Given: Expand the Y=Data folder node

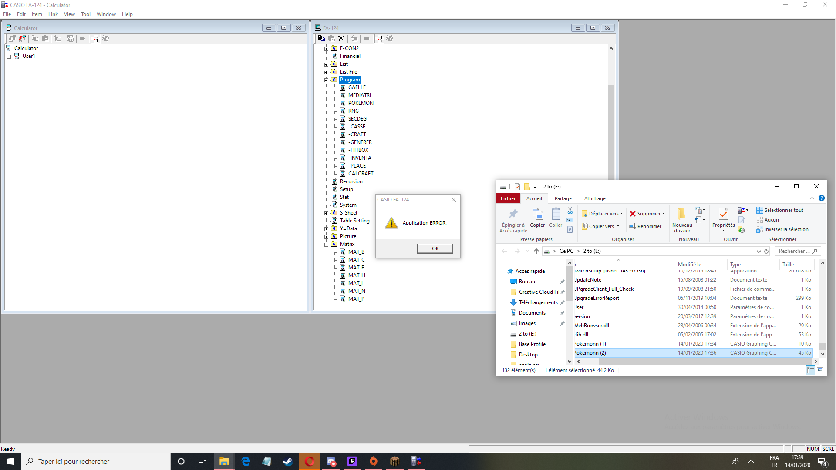Looking at the screenshot, I should [x=327, y=228].
